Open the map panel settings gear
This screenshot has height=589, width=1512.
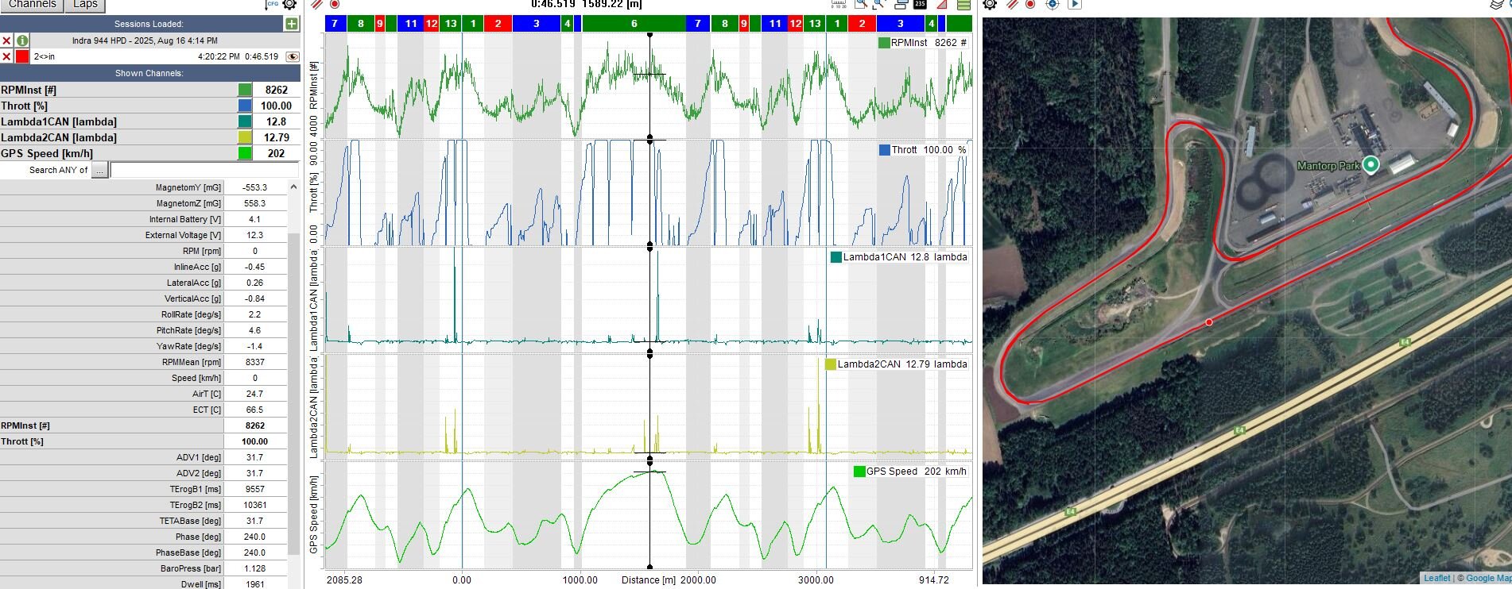pos(990,4)
